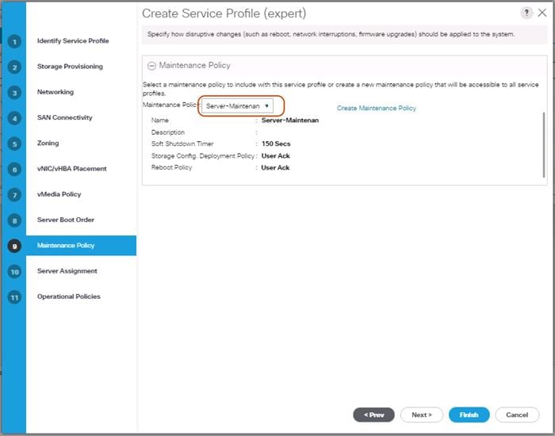555x436 pixels.
Task: Click the vertical scrollbar in policy panel
Action: 544,143
